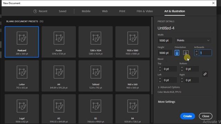Click the Create button

[x=188, y=116]
